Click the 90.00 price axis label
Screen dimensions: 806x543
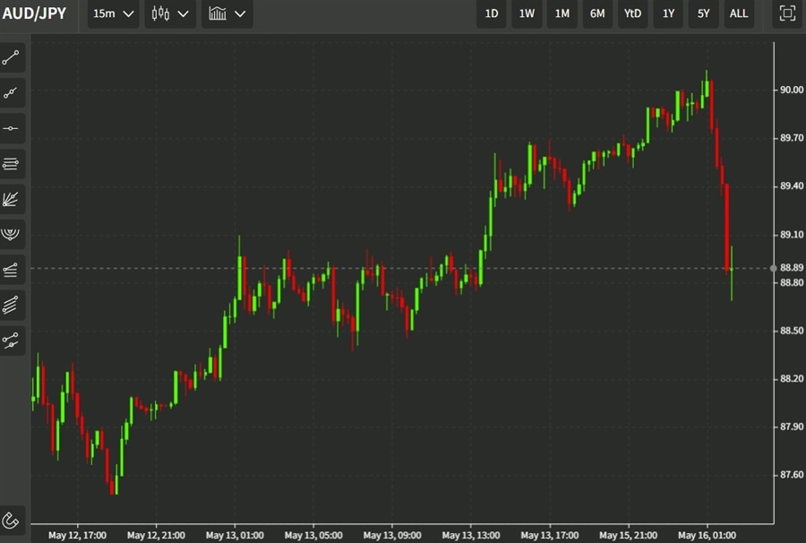pyautogui.click(x=792, y=90)
